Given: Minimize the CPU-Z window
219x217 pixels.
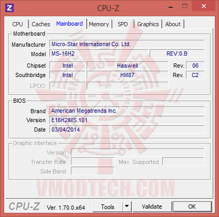Looking at the screenshot, I should 171,7.
